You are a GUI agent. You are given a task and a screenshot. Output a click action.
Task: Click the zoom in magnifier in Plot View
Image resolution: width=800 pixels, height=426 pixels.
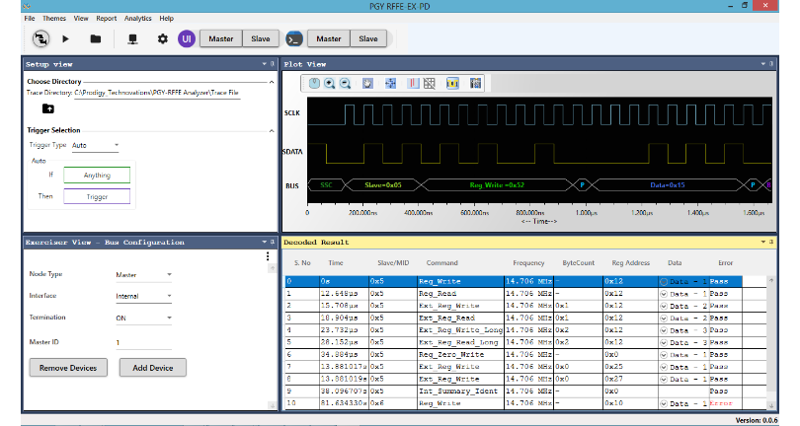coord(330,83)
